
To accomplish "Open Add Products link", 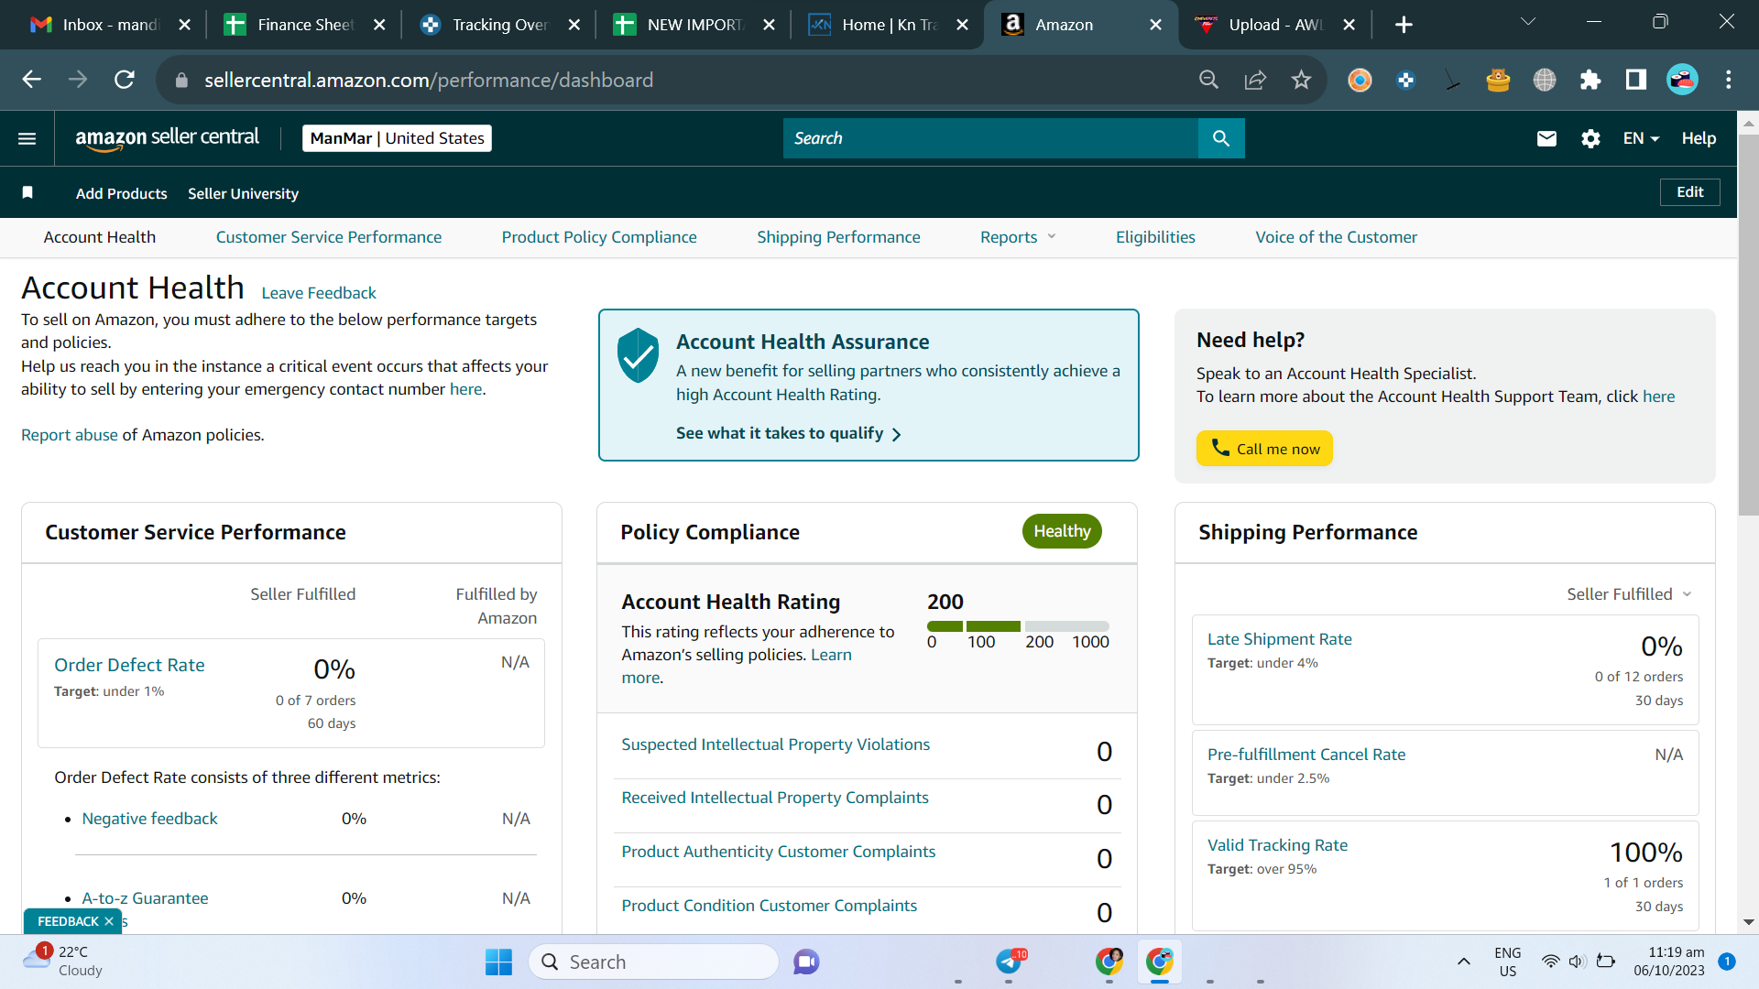I will [121, 193].
